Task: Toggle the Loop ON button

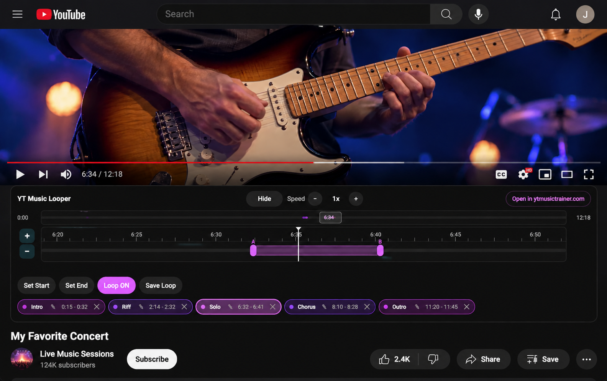Action: coord(116,285)
